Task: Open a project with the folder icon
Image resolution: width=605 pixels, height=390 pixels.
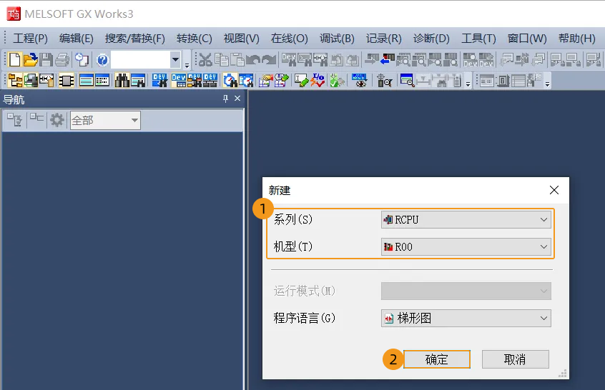Action: (31, 60)
